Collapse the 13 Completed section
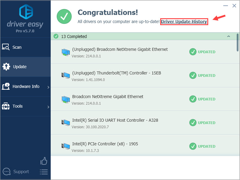The width and height of the screenshot is (240, 180). pos(229,36)
